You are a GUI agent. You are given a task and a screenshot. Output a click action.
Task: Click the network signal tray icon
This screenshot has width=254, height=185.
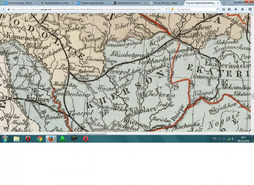click(229, 139)
